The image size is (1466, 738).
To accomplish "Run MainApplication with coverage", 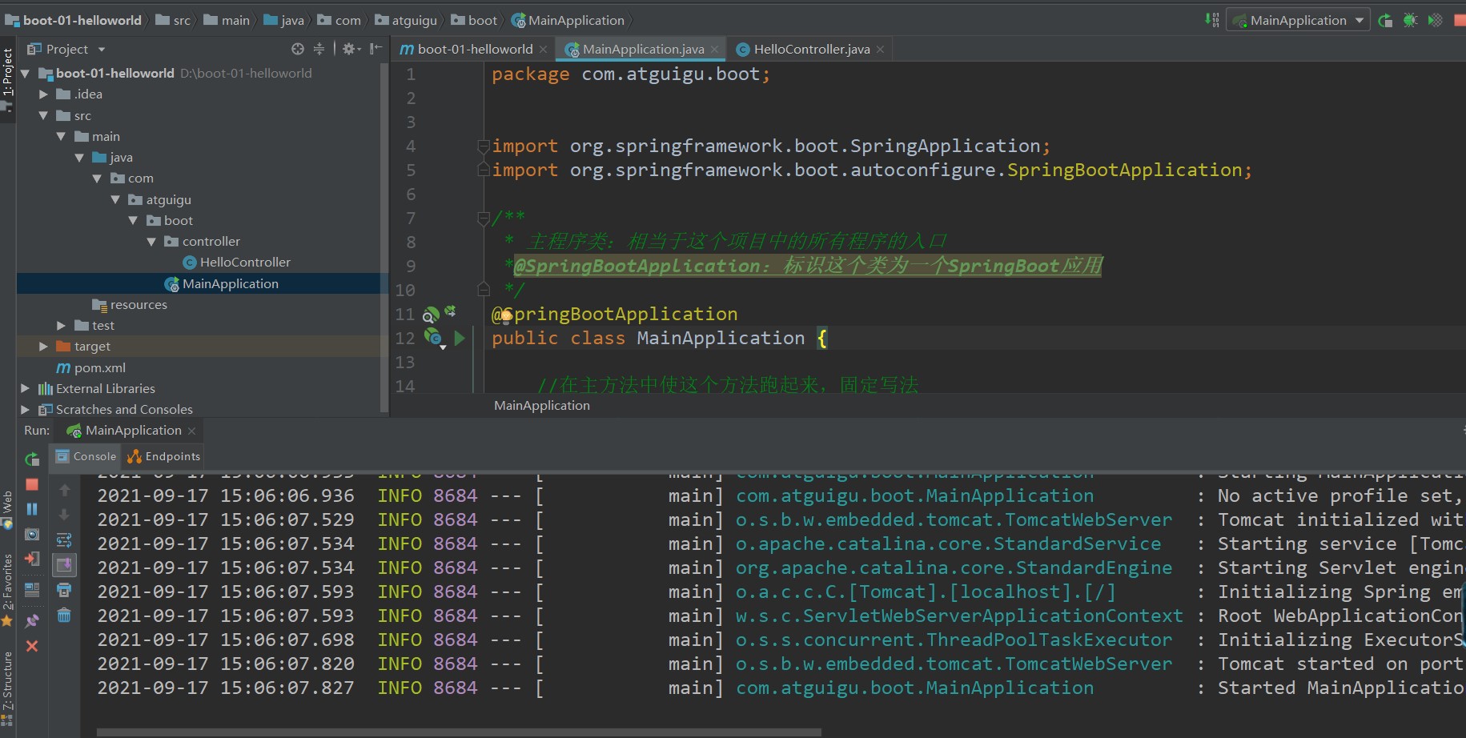I will tap(1435, 20).
